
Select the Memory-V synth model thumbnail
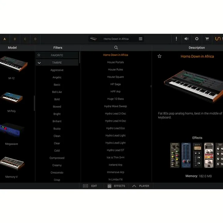pyautogui.click(x=12, y=163)
